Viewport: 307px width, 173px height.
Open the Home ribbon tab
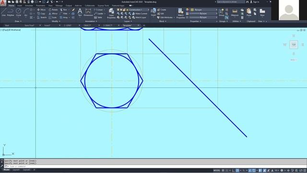click(12, 6)
